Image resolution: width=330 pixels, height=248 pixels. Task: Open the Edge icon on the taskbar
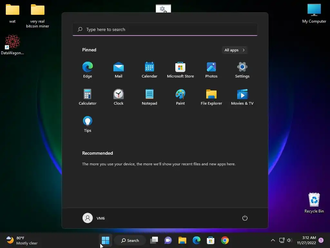click(196, 240)
